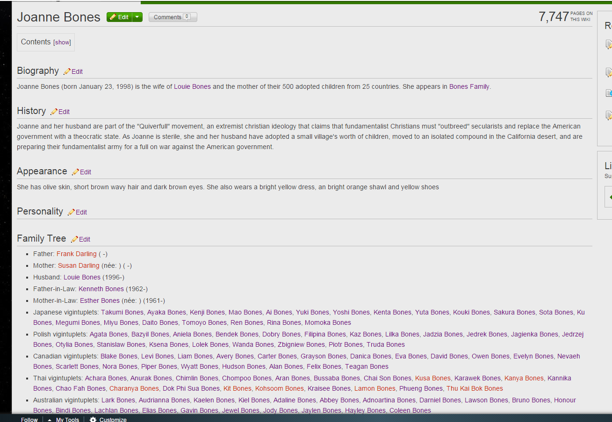
Task: Open the red Kanya Bones link
Action: click(524, 378)
